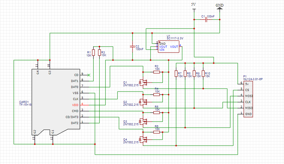284x164 pixels.
Task: Click the MISO pin label on P1
Action: pyautogui.click(x=249, y=108)
